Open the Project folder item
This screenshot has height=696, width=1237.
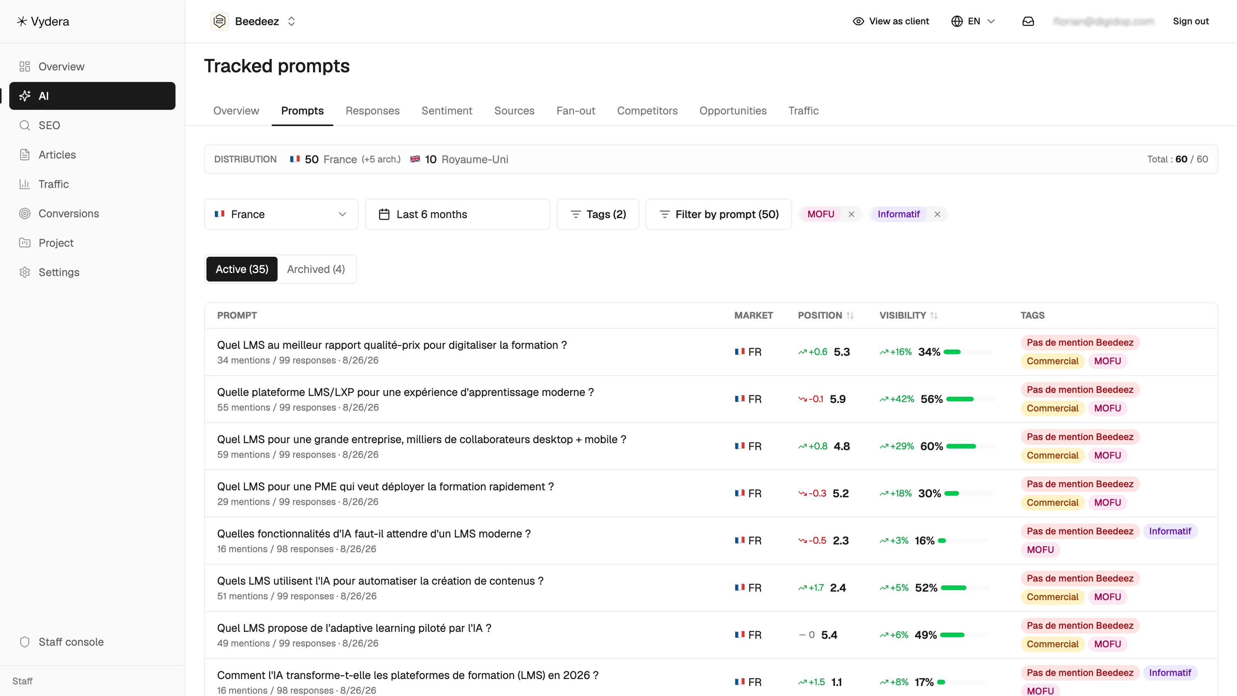click(92, 243)
